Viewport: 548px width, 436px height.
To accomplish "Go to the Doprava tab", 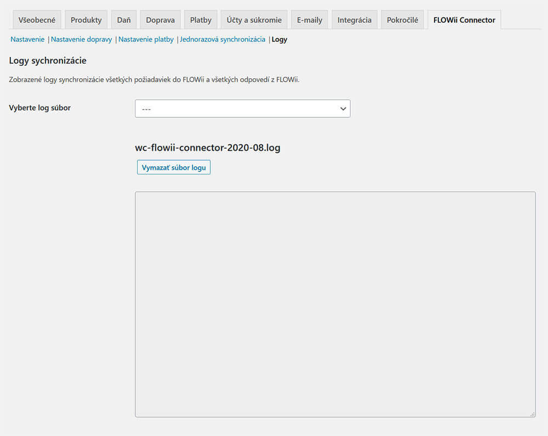I will [160, 20].
